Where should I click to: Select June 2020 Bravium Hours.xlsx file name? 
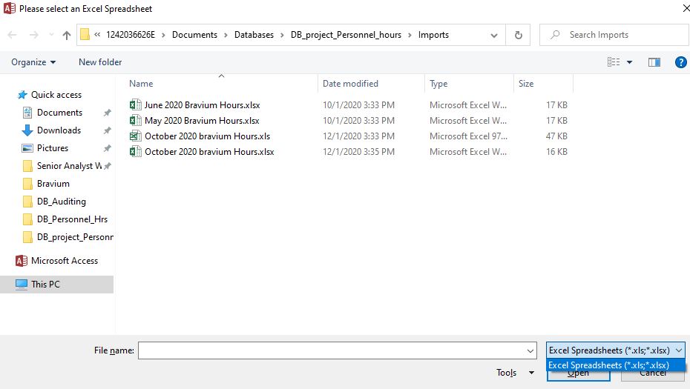click(202, 105)
